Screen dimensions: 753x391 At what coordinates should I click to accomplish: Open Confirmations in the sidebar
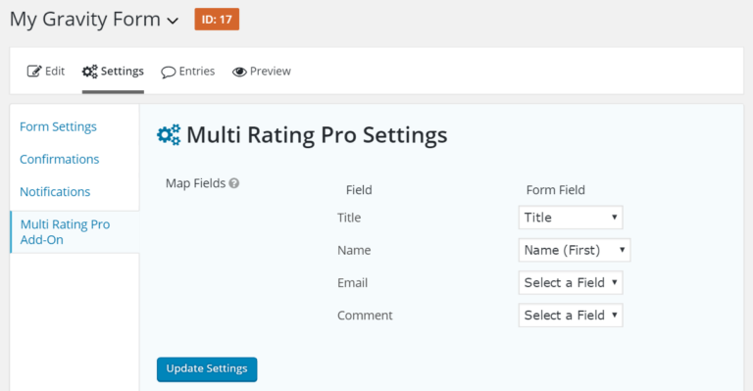(x=60, y=160)
